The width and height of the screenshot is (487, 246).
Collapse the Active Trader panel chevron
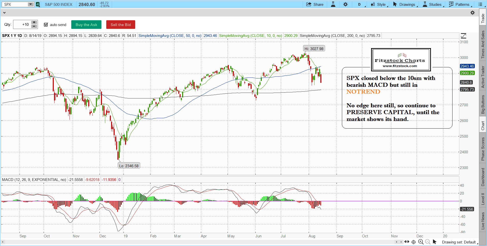(4, 12)
